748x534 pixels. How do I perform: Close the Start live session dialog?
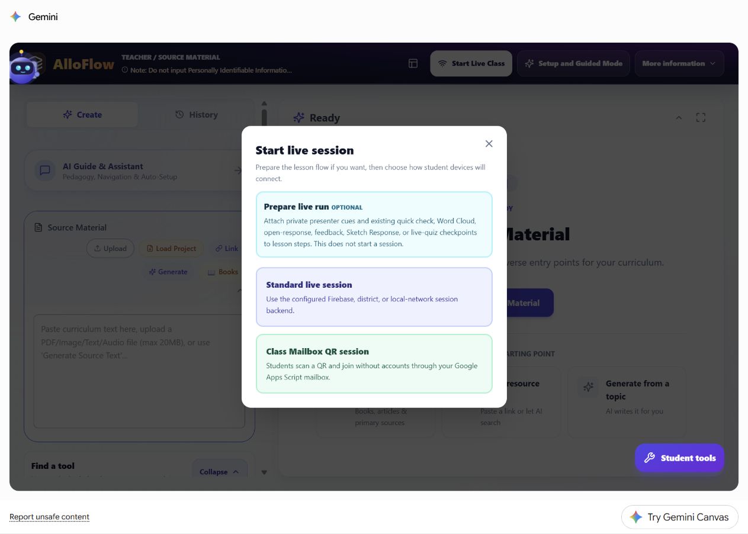(x=489, y=144)
